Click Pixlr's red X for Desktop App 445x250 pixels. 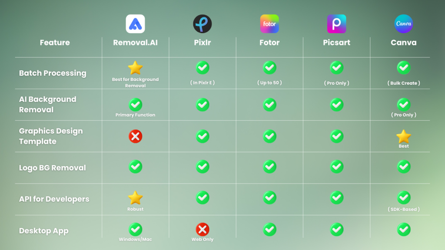203,229
